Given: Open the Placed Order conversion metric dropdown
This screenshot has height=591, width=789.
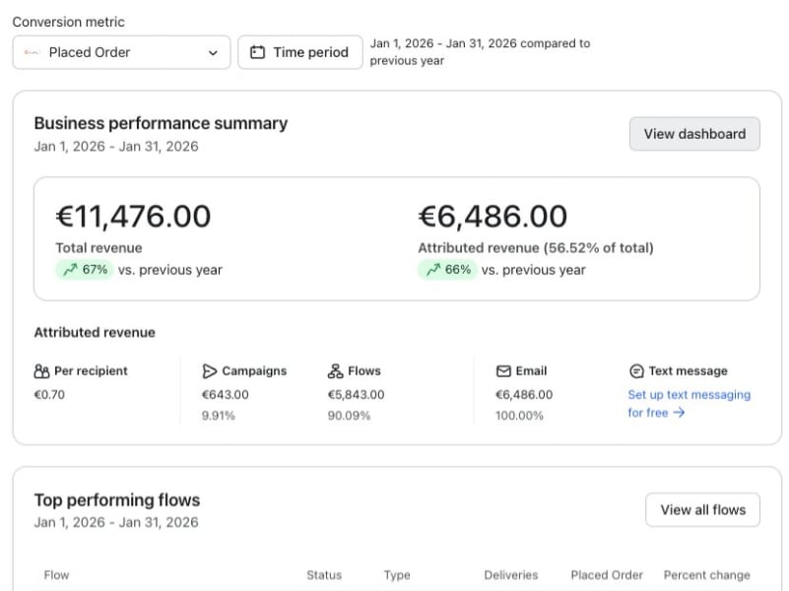Looking at the screenshot, I should pos(121,52).
